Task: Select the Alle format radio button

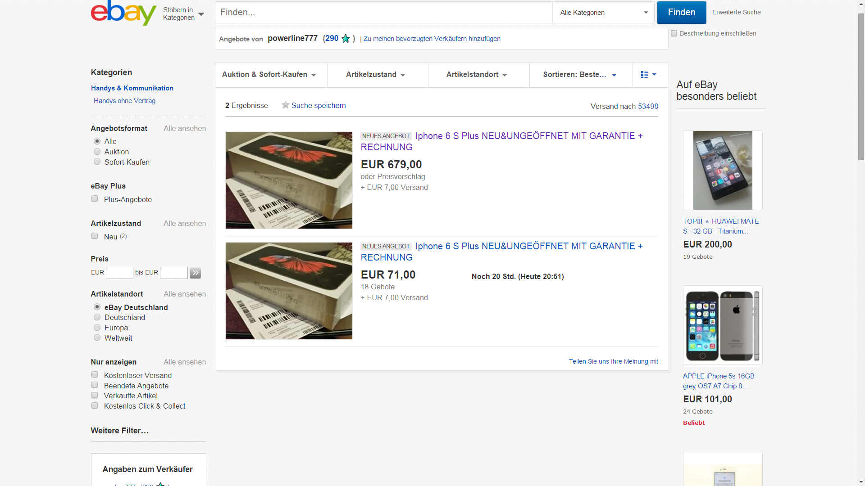Action: pos(97,141)
